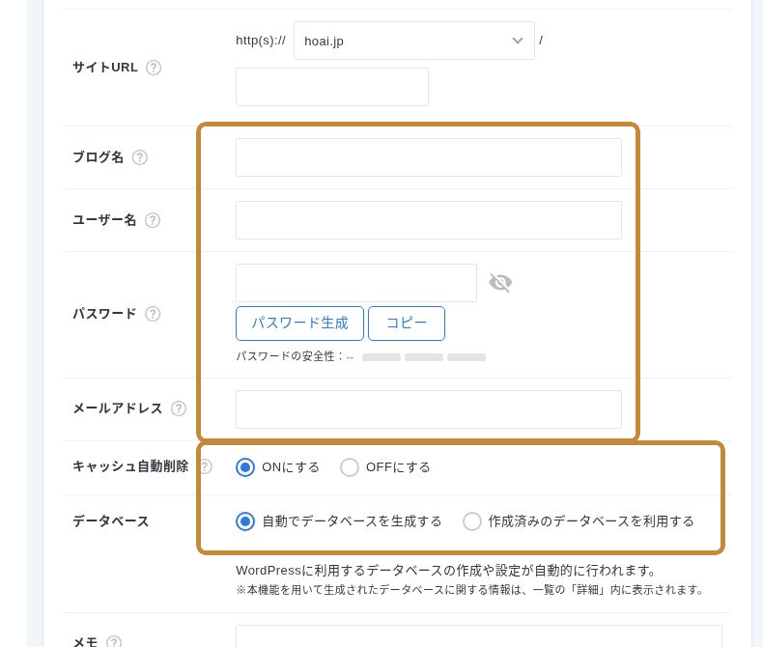Focus the メモ text field
The height and width of the screenshot is (647, 763).
point(479,636)
